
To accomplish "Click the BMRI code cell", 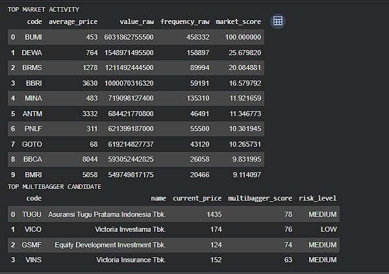I will click(33, 175).
